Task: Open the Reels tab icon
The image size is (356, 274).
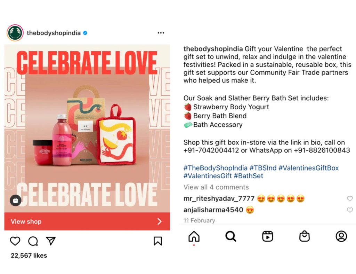Action: [x=267, y=236]
